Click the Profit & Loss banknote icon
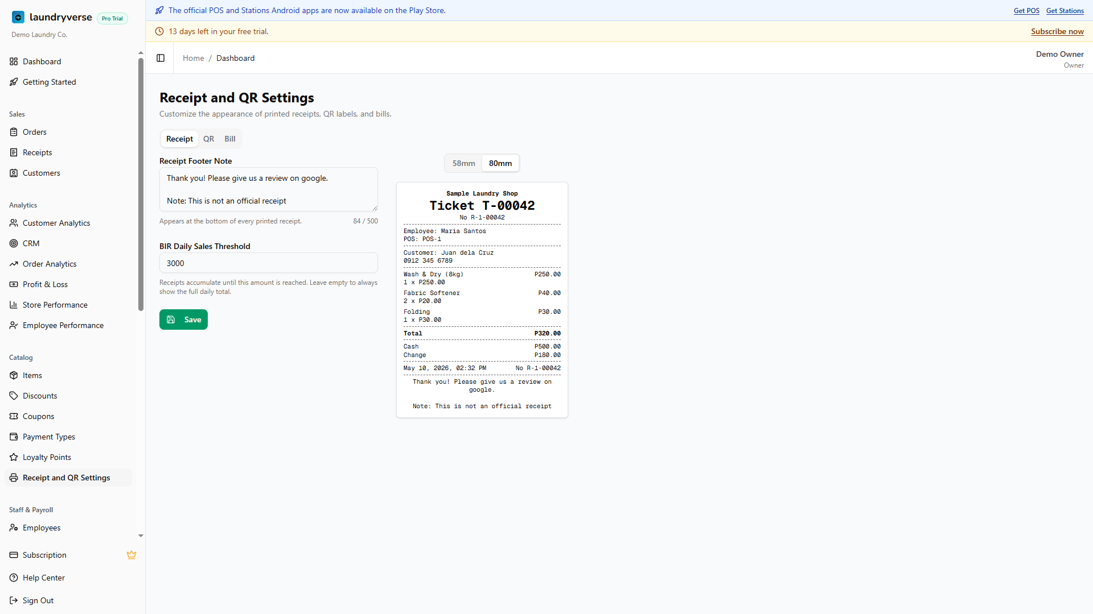The width and height of the screenshot is (1093, 614). click(x=14, y=284)
